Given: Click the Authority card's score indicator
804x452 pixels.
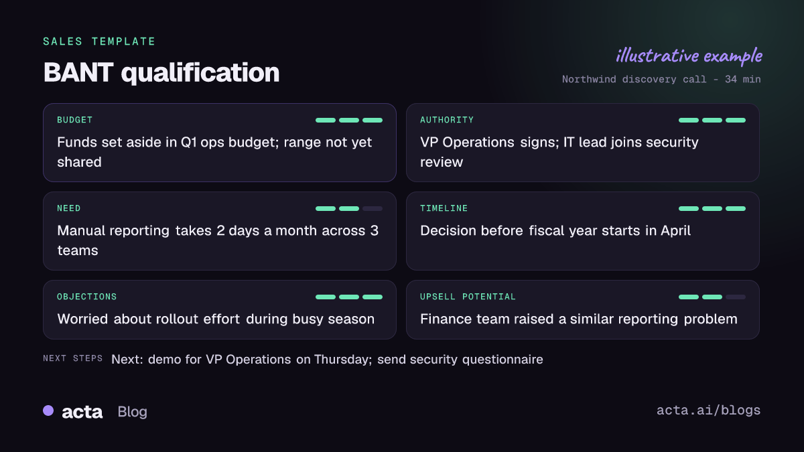Looking at the screenshot, I should click(712, 121).
